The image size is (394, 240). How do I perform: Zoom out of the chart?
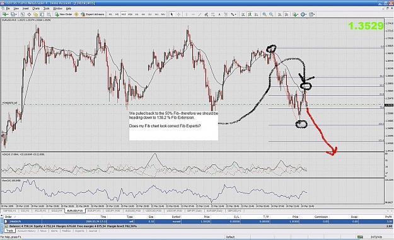(x=271, y=14)
